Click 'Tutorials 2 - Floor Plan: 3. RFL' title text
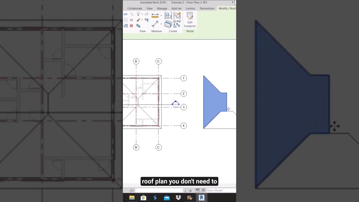 [x=189, y=3]
